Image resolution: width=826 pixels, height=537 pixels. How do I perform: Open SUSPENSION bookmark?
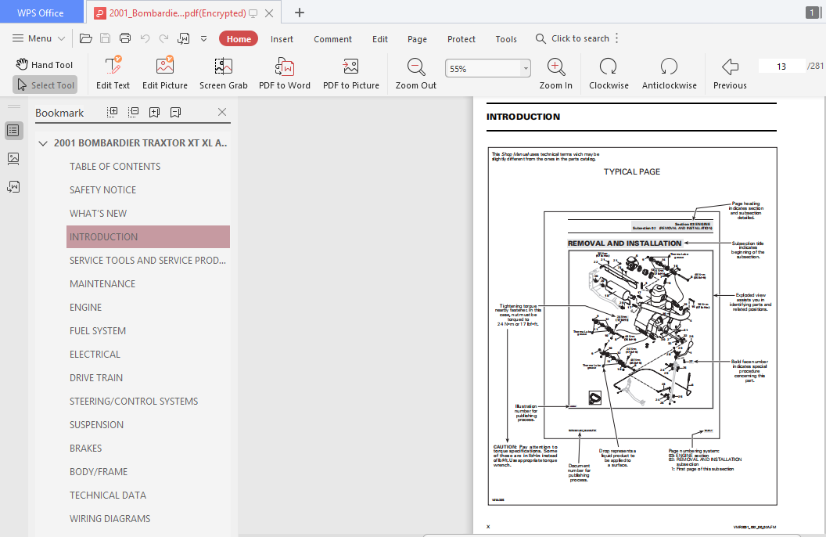coord(96,425)
